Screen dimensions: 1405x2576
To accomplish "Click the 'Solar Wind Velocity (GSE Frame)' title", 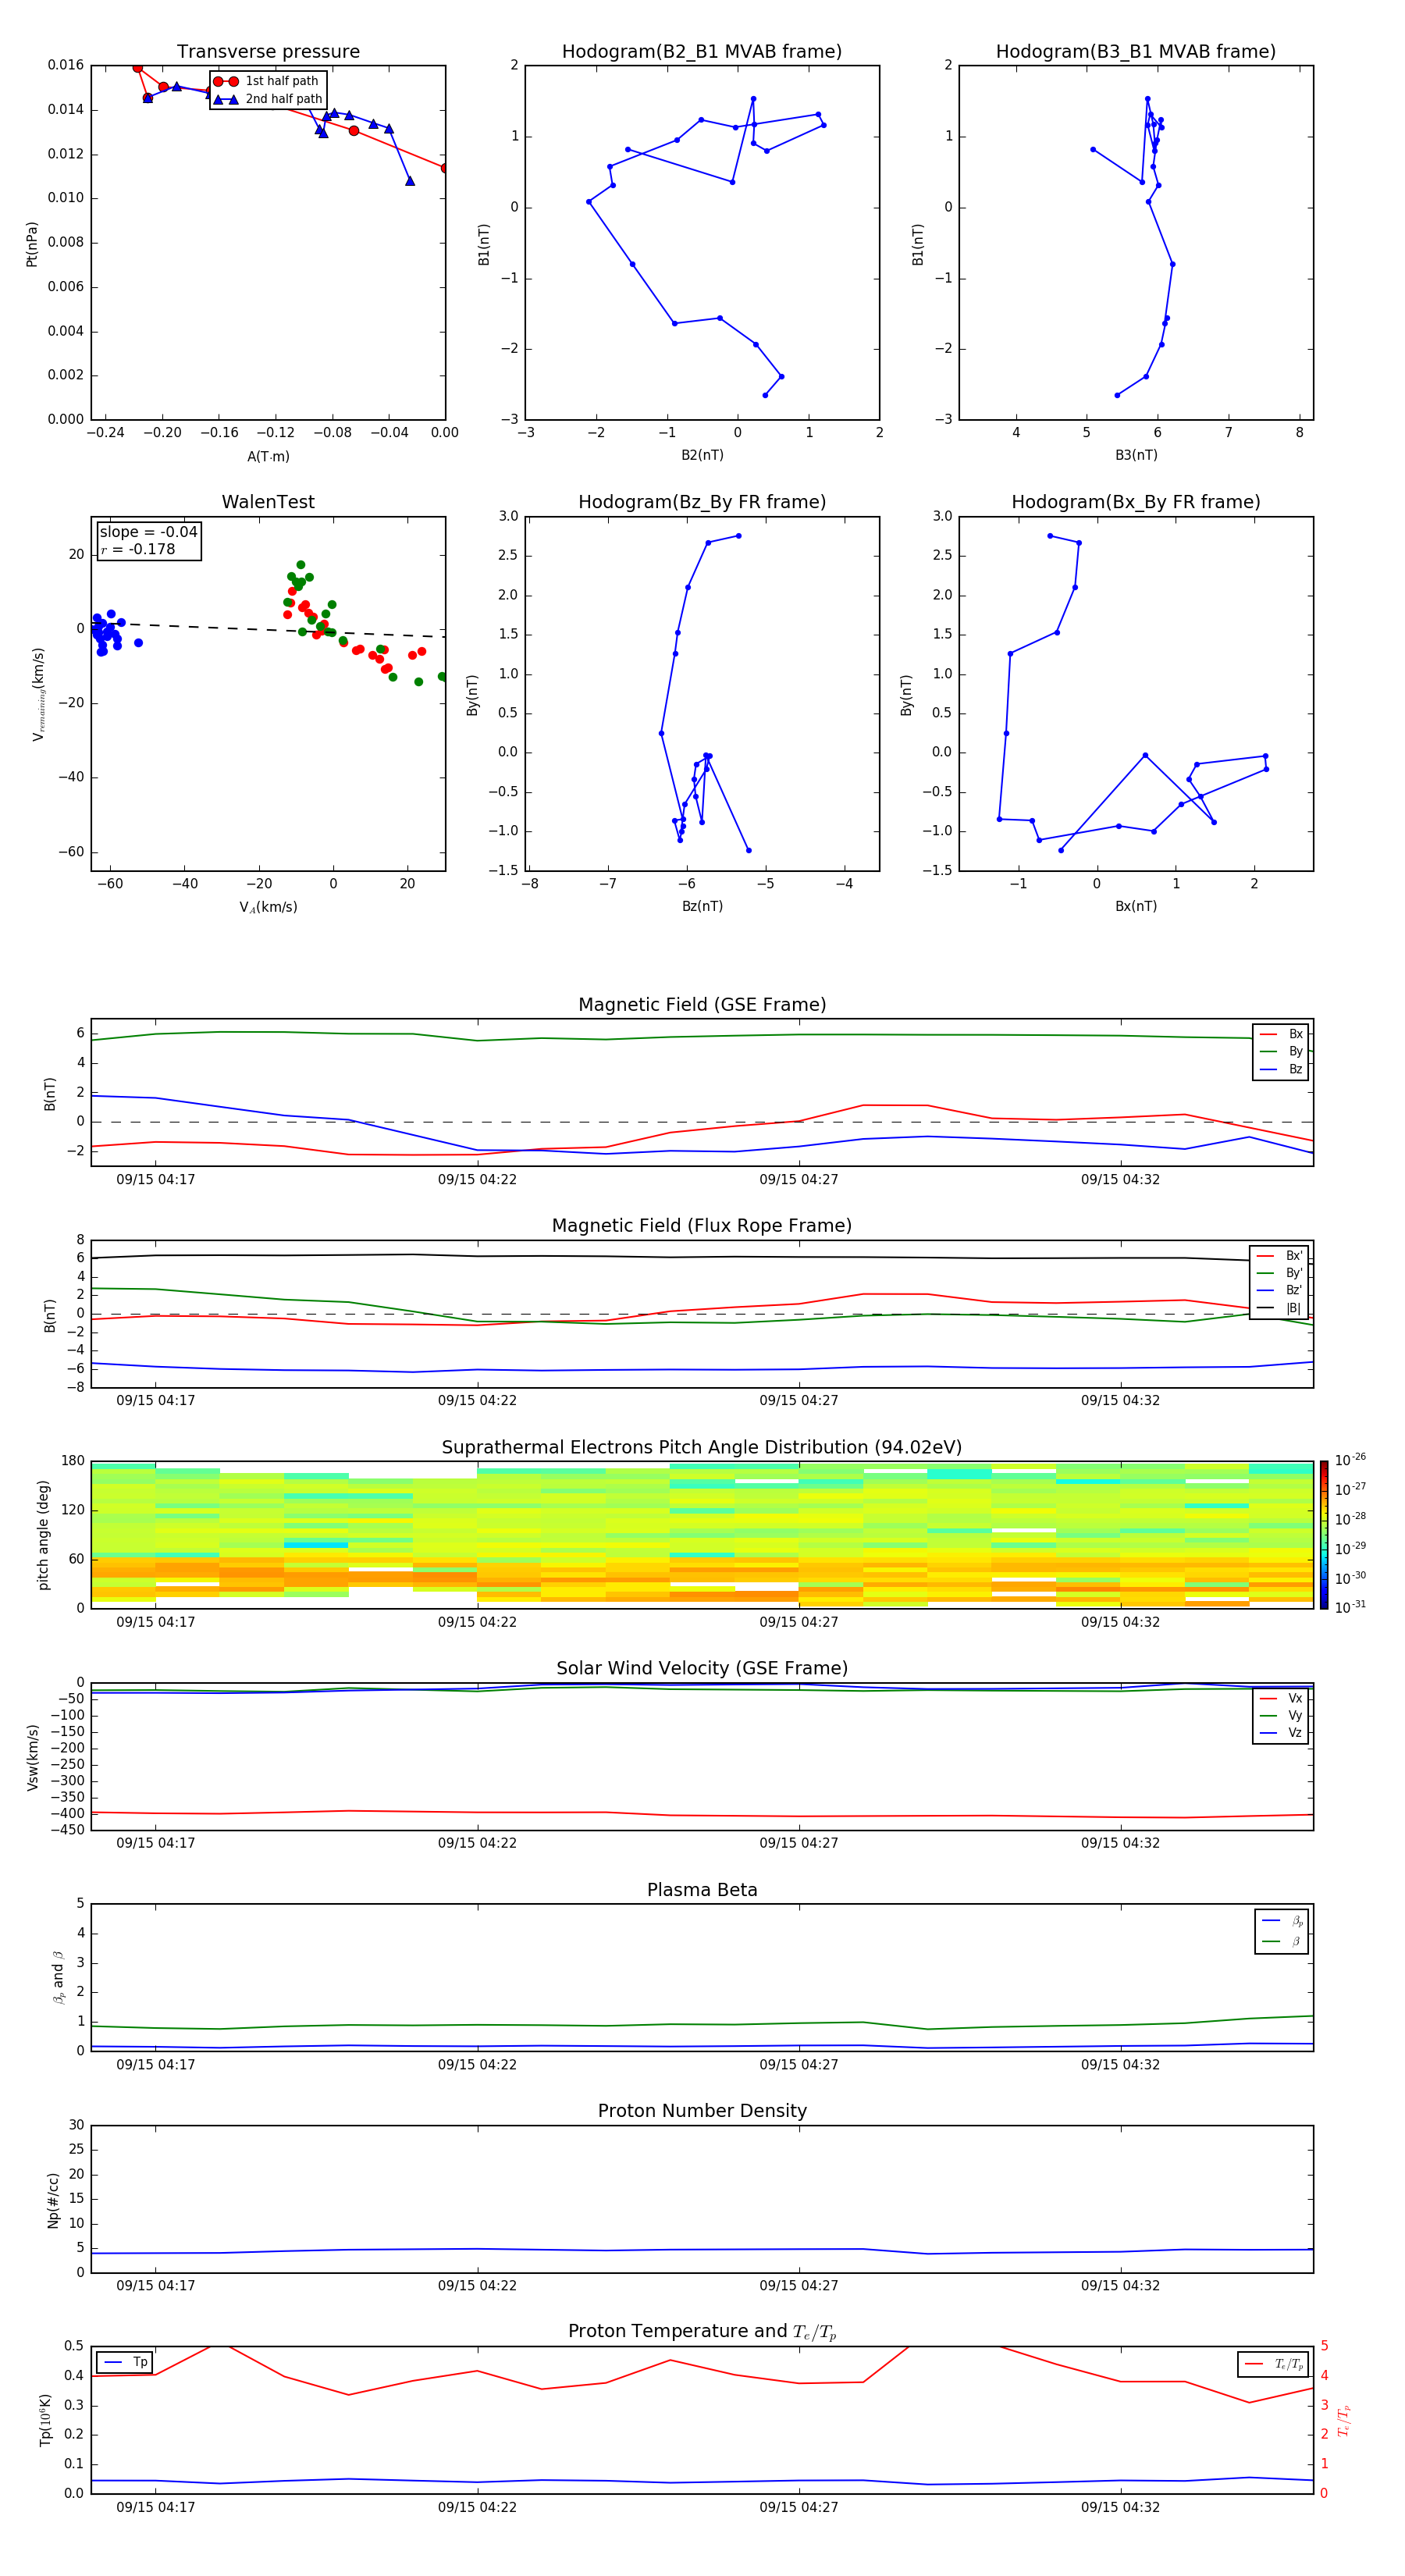I will point(702,1669).
